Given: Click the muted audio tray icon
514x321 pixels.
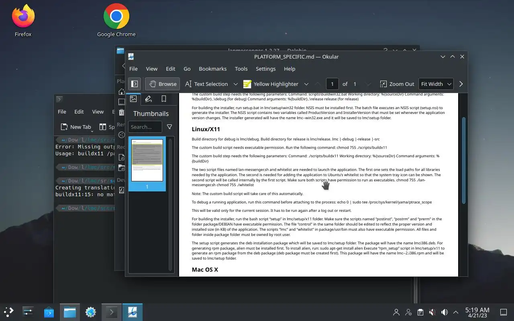Looking at the screenshot, I should (432, 312).
